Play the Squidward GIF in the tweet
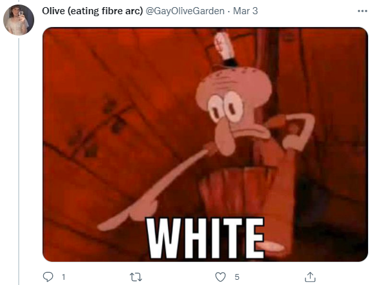The height and width of the screenshot is (285, 379). [x=205, y=144]
